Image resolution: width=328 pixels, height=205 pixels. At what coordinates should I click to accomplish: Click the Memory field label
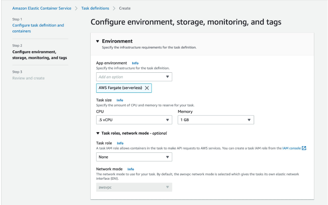185,111
